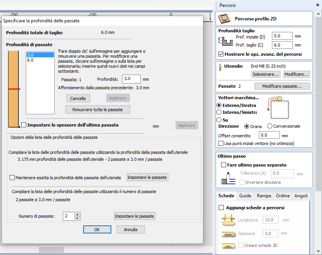Decrease Numero di passate with down arrow
Screen dimensions: 322x255
[77, 218]
